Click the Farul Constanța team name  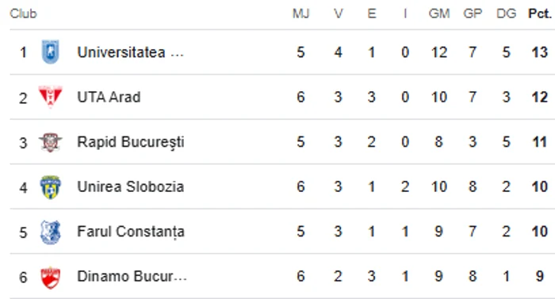click(131, 232)
